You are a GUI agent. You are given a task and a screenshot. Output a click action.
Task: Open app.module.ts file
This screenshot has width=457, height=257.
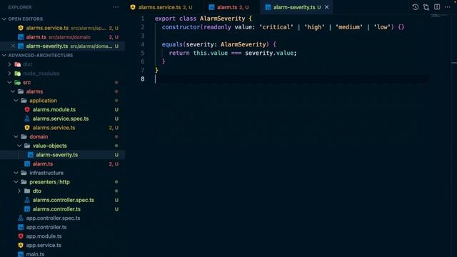pyautogui.click(x=62, y=236)
